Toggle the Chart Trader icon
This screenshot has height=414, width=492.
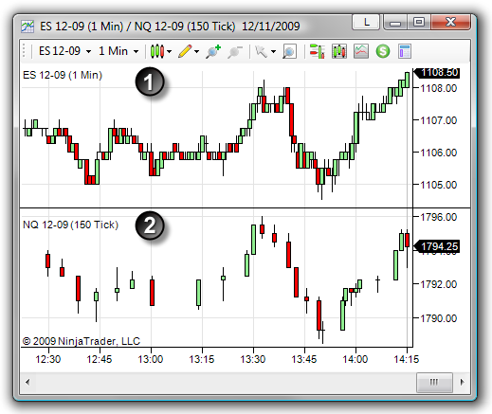(317, 51)
